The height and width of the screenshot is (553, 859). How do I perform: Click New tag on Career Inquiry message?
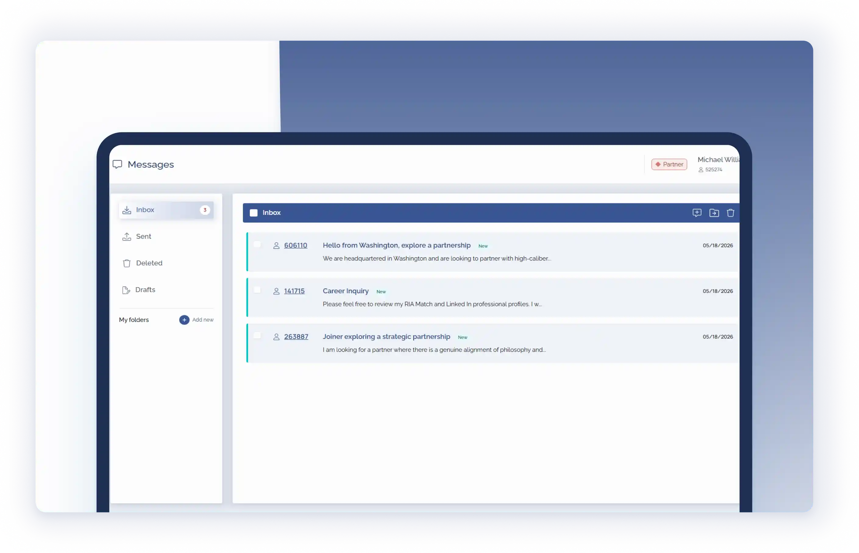pos(381,292)
